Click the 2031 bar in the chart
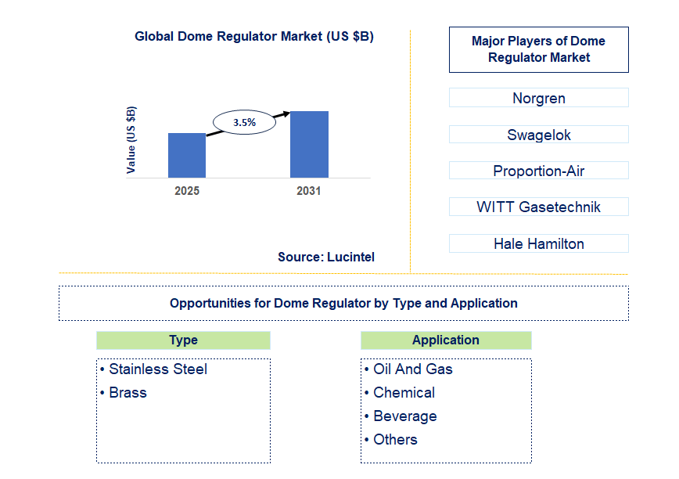The height and width of the screenshot is (479, 679). [x=309, y=145]
